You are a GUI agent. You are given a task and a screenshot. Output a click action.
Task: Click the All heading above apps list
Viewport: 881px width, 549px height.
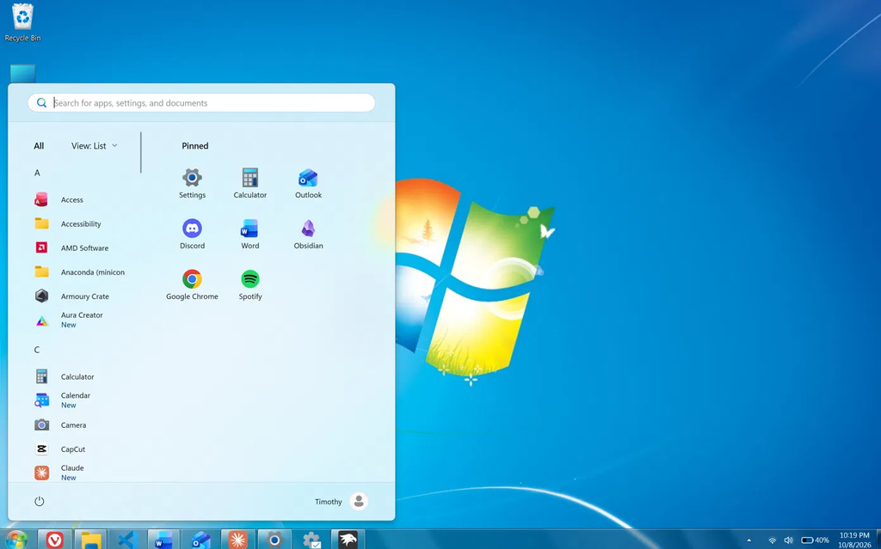[39, 146]
